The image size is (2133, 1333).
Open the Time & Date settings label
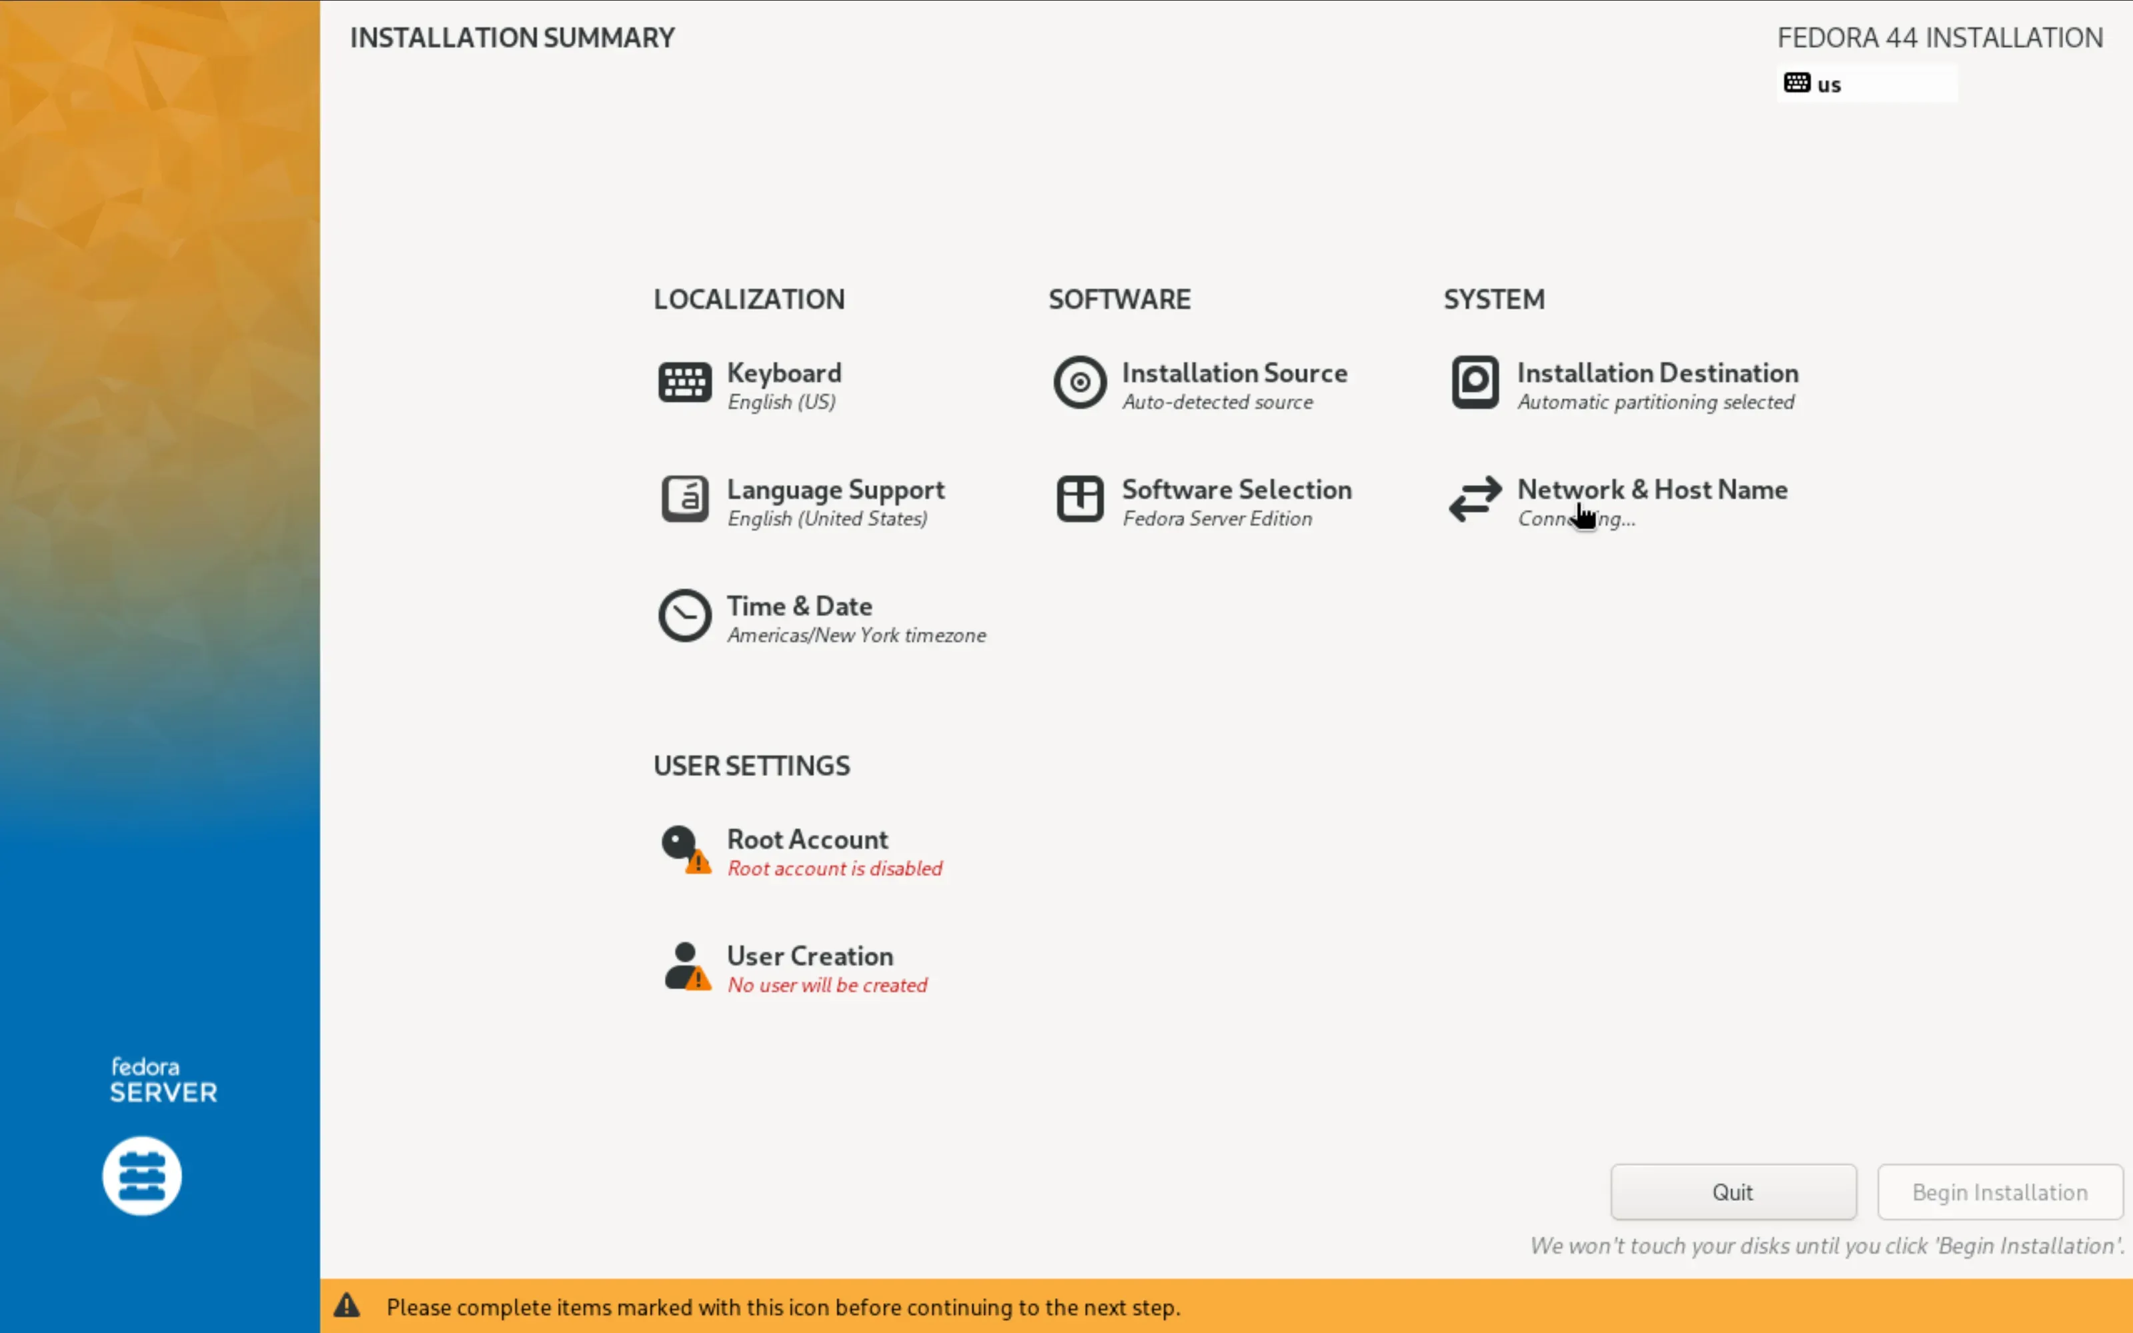[799, 606]
